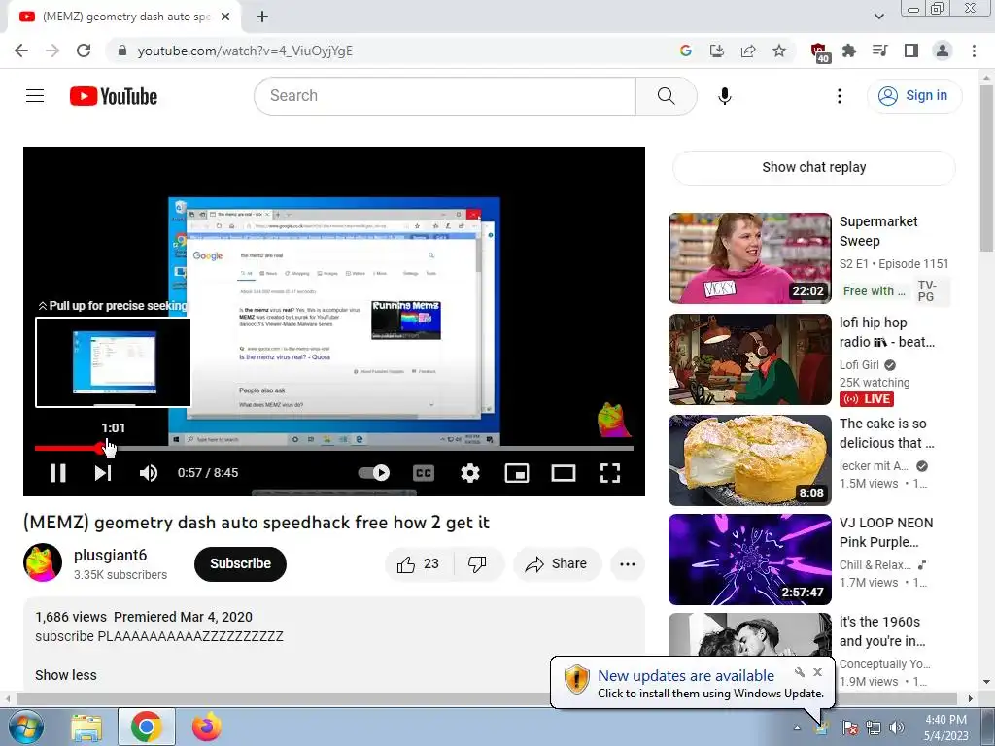Viewport: 995px width, 746px height.
Task: Open plusgiant6 channel avatar
Action: point(43,562)
